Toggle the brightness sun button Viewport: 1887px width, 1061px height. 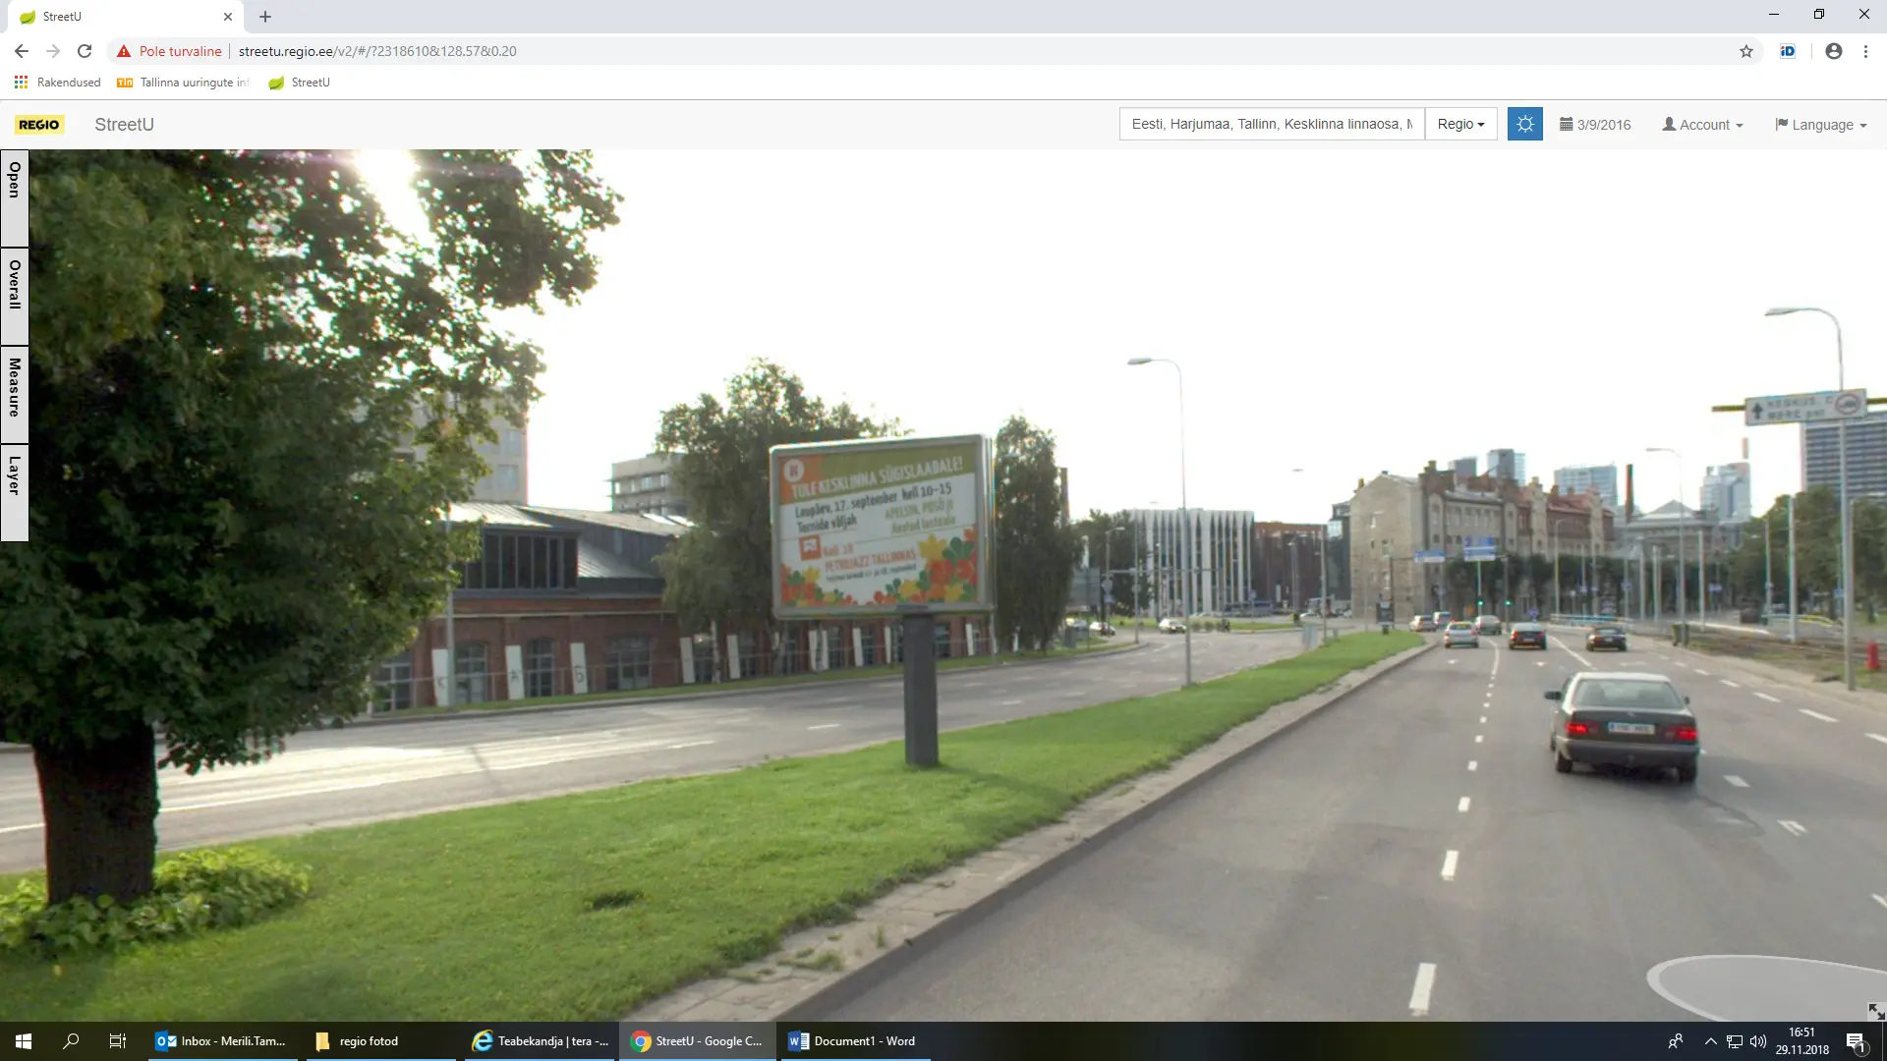tap(1524, 124)
